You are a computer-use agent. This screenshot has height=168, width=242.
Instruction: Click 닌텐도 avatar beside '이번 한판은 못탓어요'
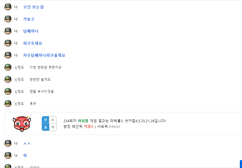pyautogui.click(x=8, y=67)
